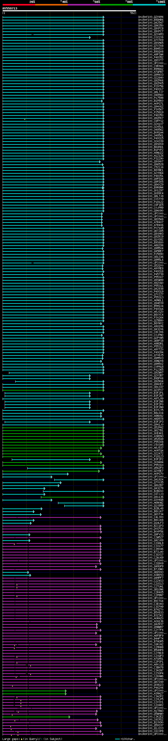Click the UniRef100_A0PG71 label
The width and height of the screenshot is (168, 741).
tap(151, 104)
